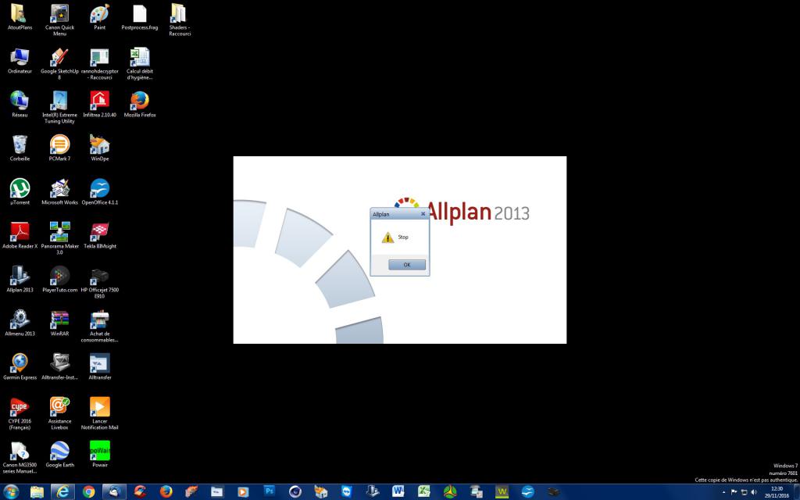
Task: Select the Lancer Notification Mail shortcut
Action: [x=99, y=414]
